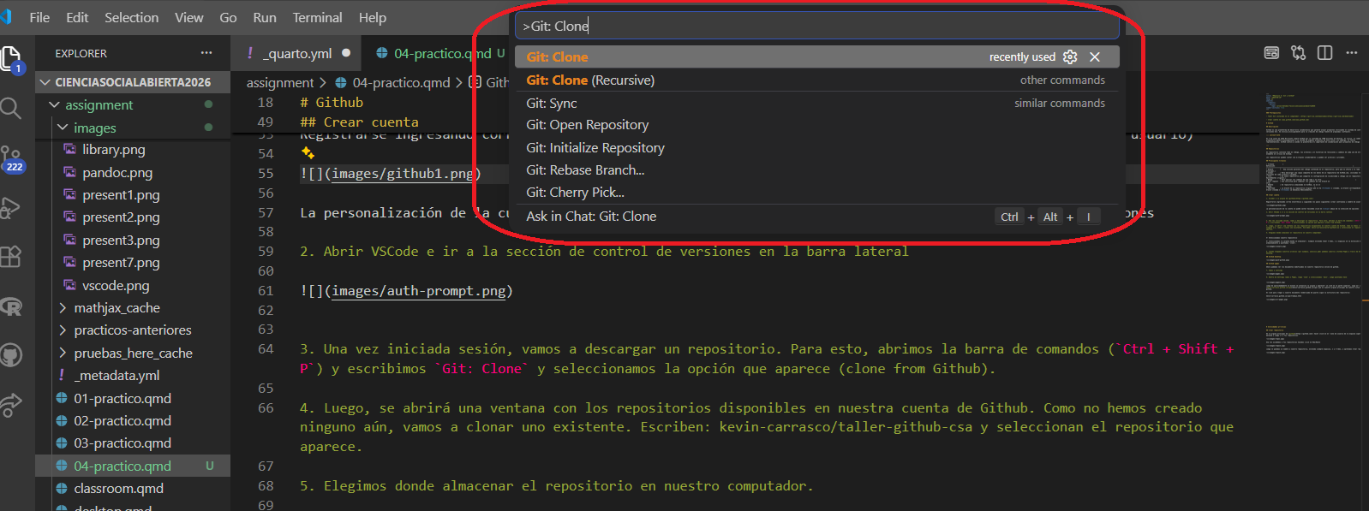Expand the practicos-anteriores folder

pos(63,330)
